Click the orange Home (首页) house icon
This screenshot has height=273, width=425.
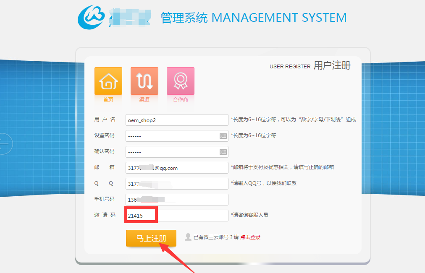coord(108,81)
